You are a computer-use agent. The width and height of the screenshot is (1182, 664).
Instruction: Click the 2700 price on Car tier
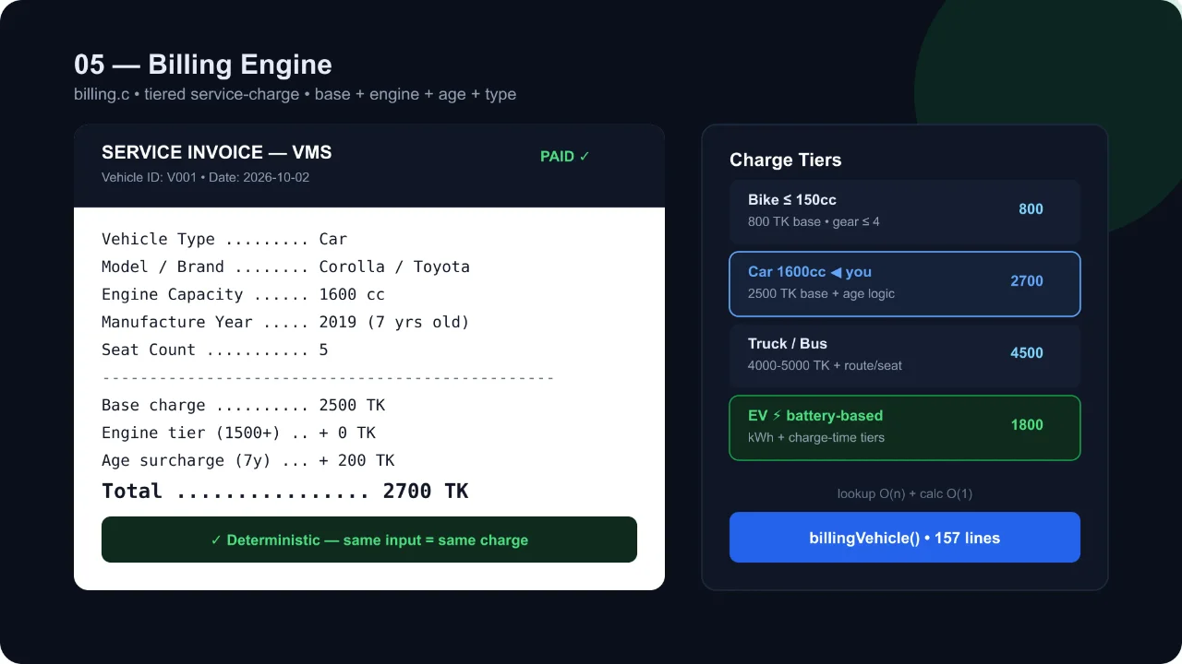(x=1027, y=281)
